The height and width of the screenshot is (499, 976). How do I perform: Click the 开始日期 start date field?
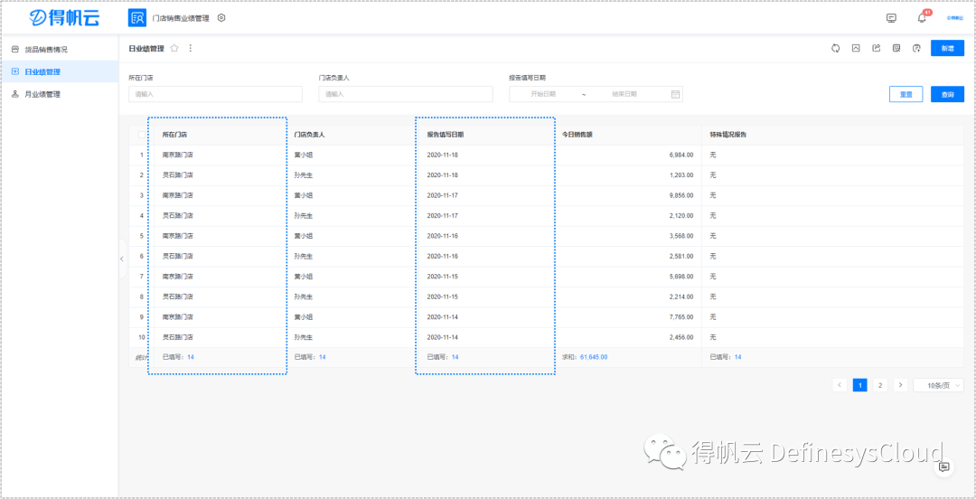pos(543,94)
